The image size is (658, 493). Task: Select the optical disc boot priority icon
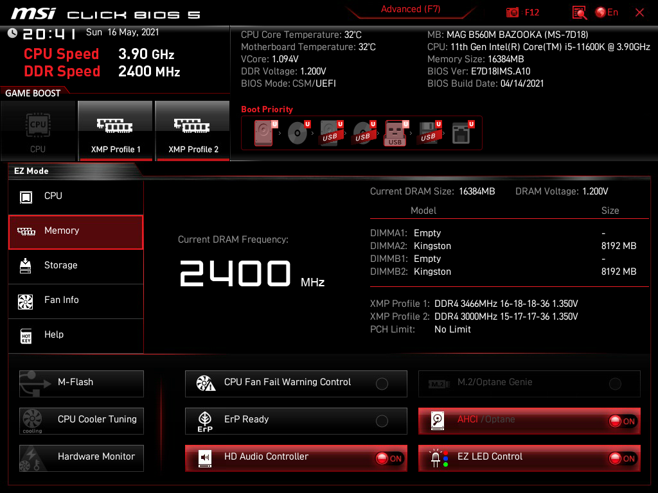coord(298,133)
